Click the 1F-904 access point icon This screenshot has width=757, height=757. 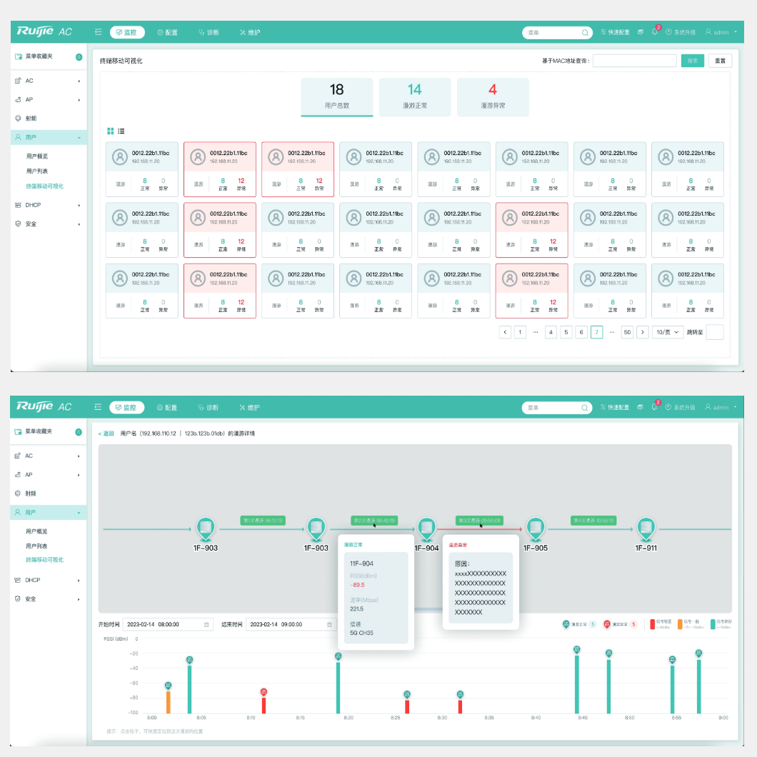pos(426,529)
